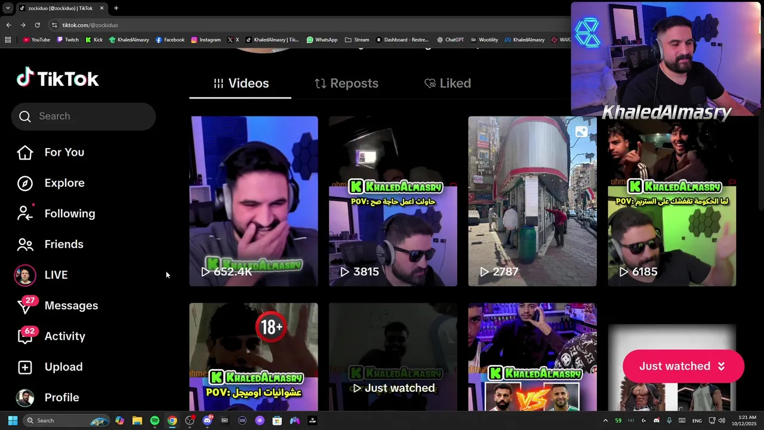The height and width of the screenshot is (430, 764).
Task: Show hidden system tray icons
Action: [605, 420]
